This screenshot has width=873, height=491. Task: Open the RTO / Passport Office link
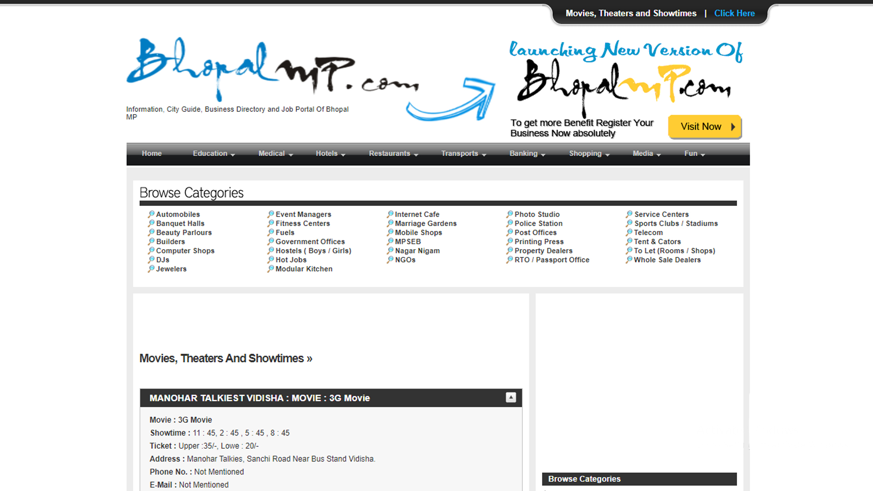point(552,260)
